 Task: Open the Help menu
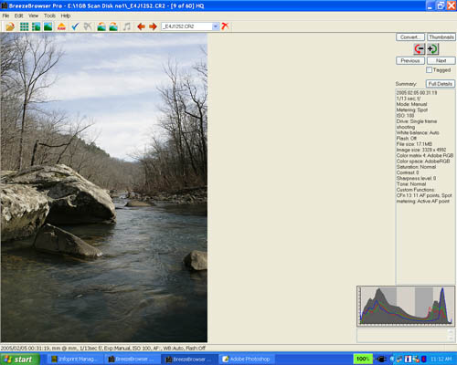[66, 16]
